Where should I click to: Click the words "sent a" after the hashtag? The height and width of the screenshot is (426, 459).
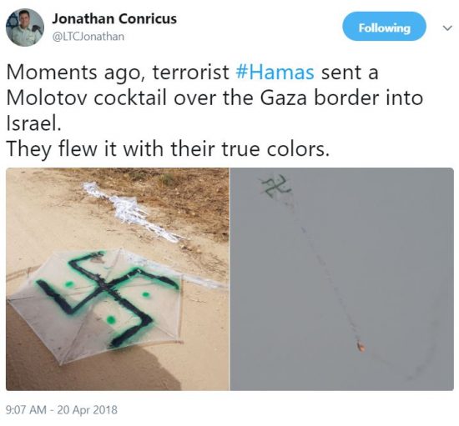[350, 73]
